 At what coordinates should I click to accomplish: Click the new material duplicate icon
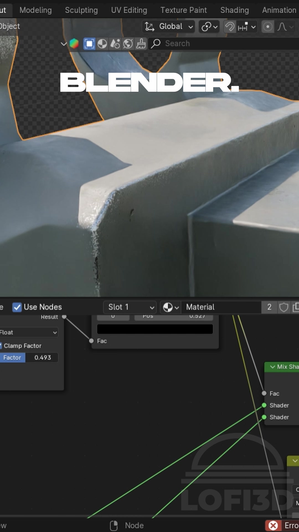pos(295,307)
